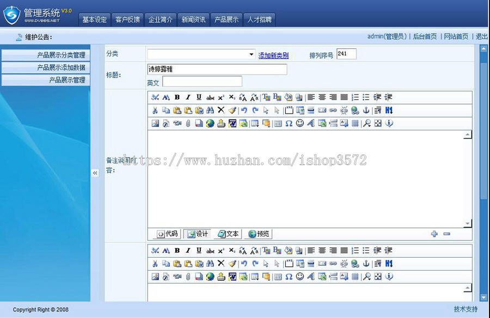Open the 分类 category dropdown

click(201, 54)
